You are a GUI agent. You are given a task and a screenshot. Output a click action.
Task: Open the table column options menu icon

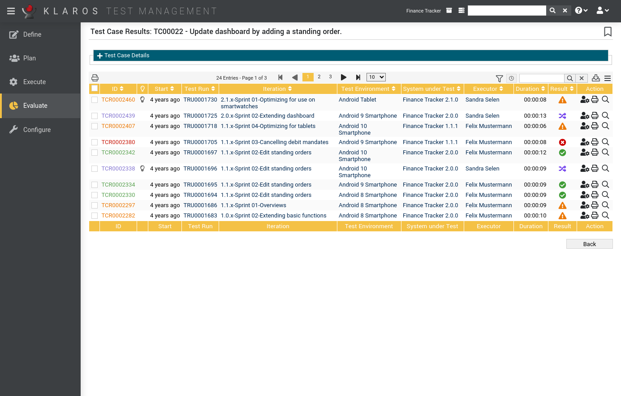coord(608,78)
